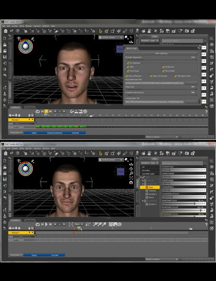Click the question-mark help icon in top window toolbar
216x281 pixels.
[18, 31]
